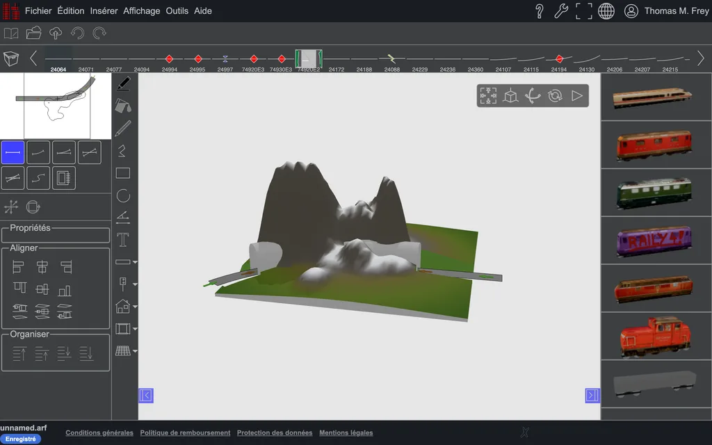712x445 pixels.
Task: Open the language globe icon
Action: click(x=606, y=11)
